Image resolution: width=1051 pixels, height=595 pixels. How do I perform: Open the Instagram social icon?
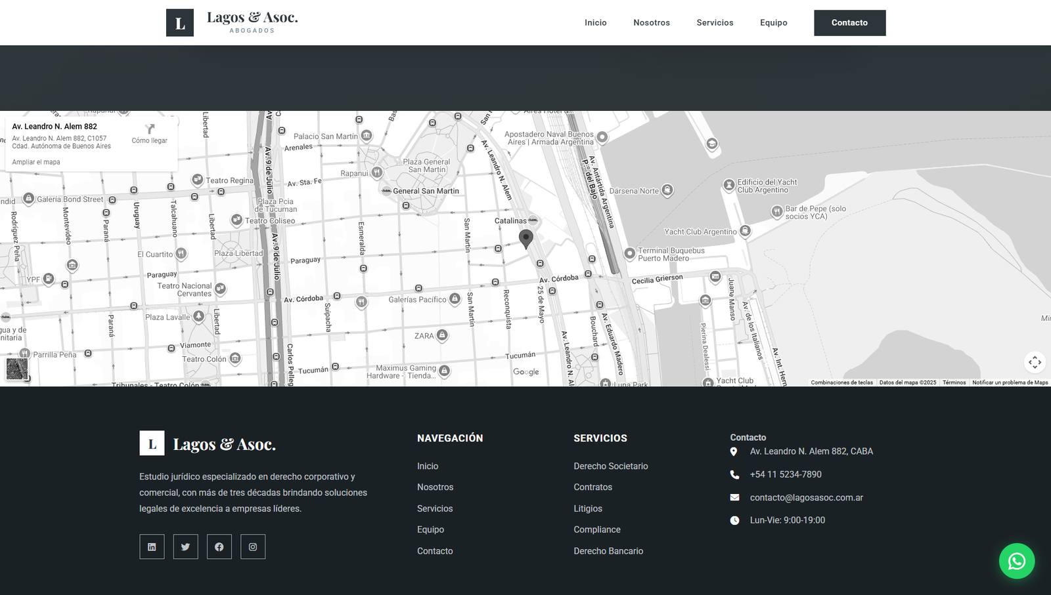[253, 546]
